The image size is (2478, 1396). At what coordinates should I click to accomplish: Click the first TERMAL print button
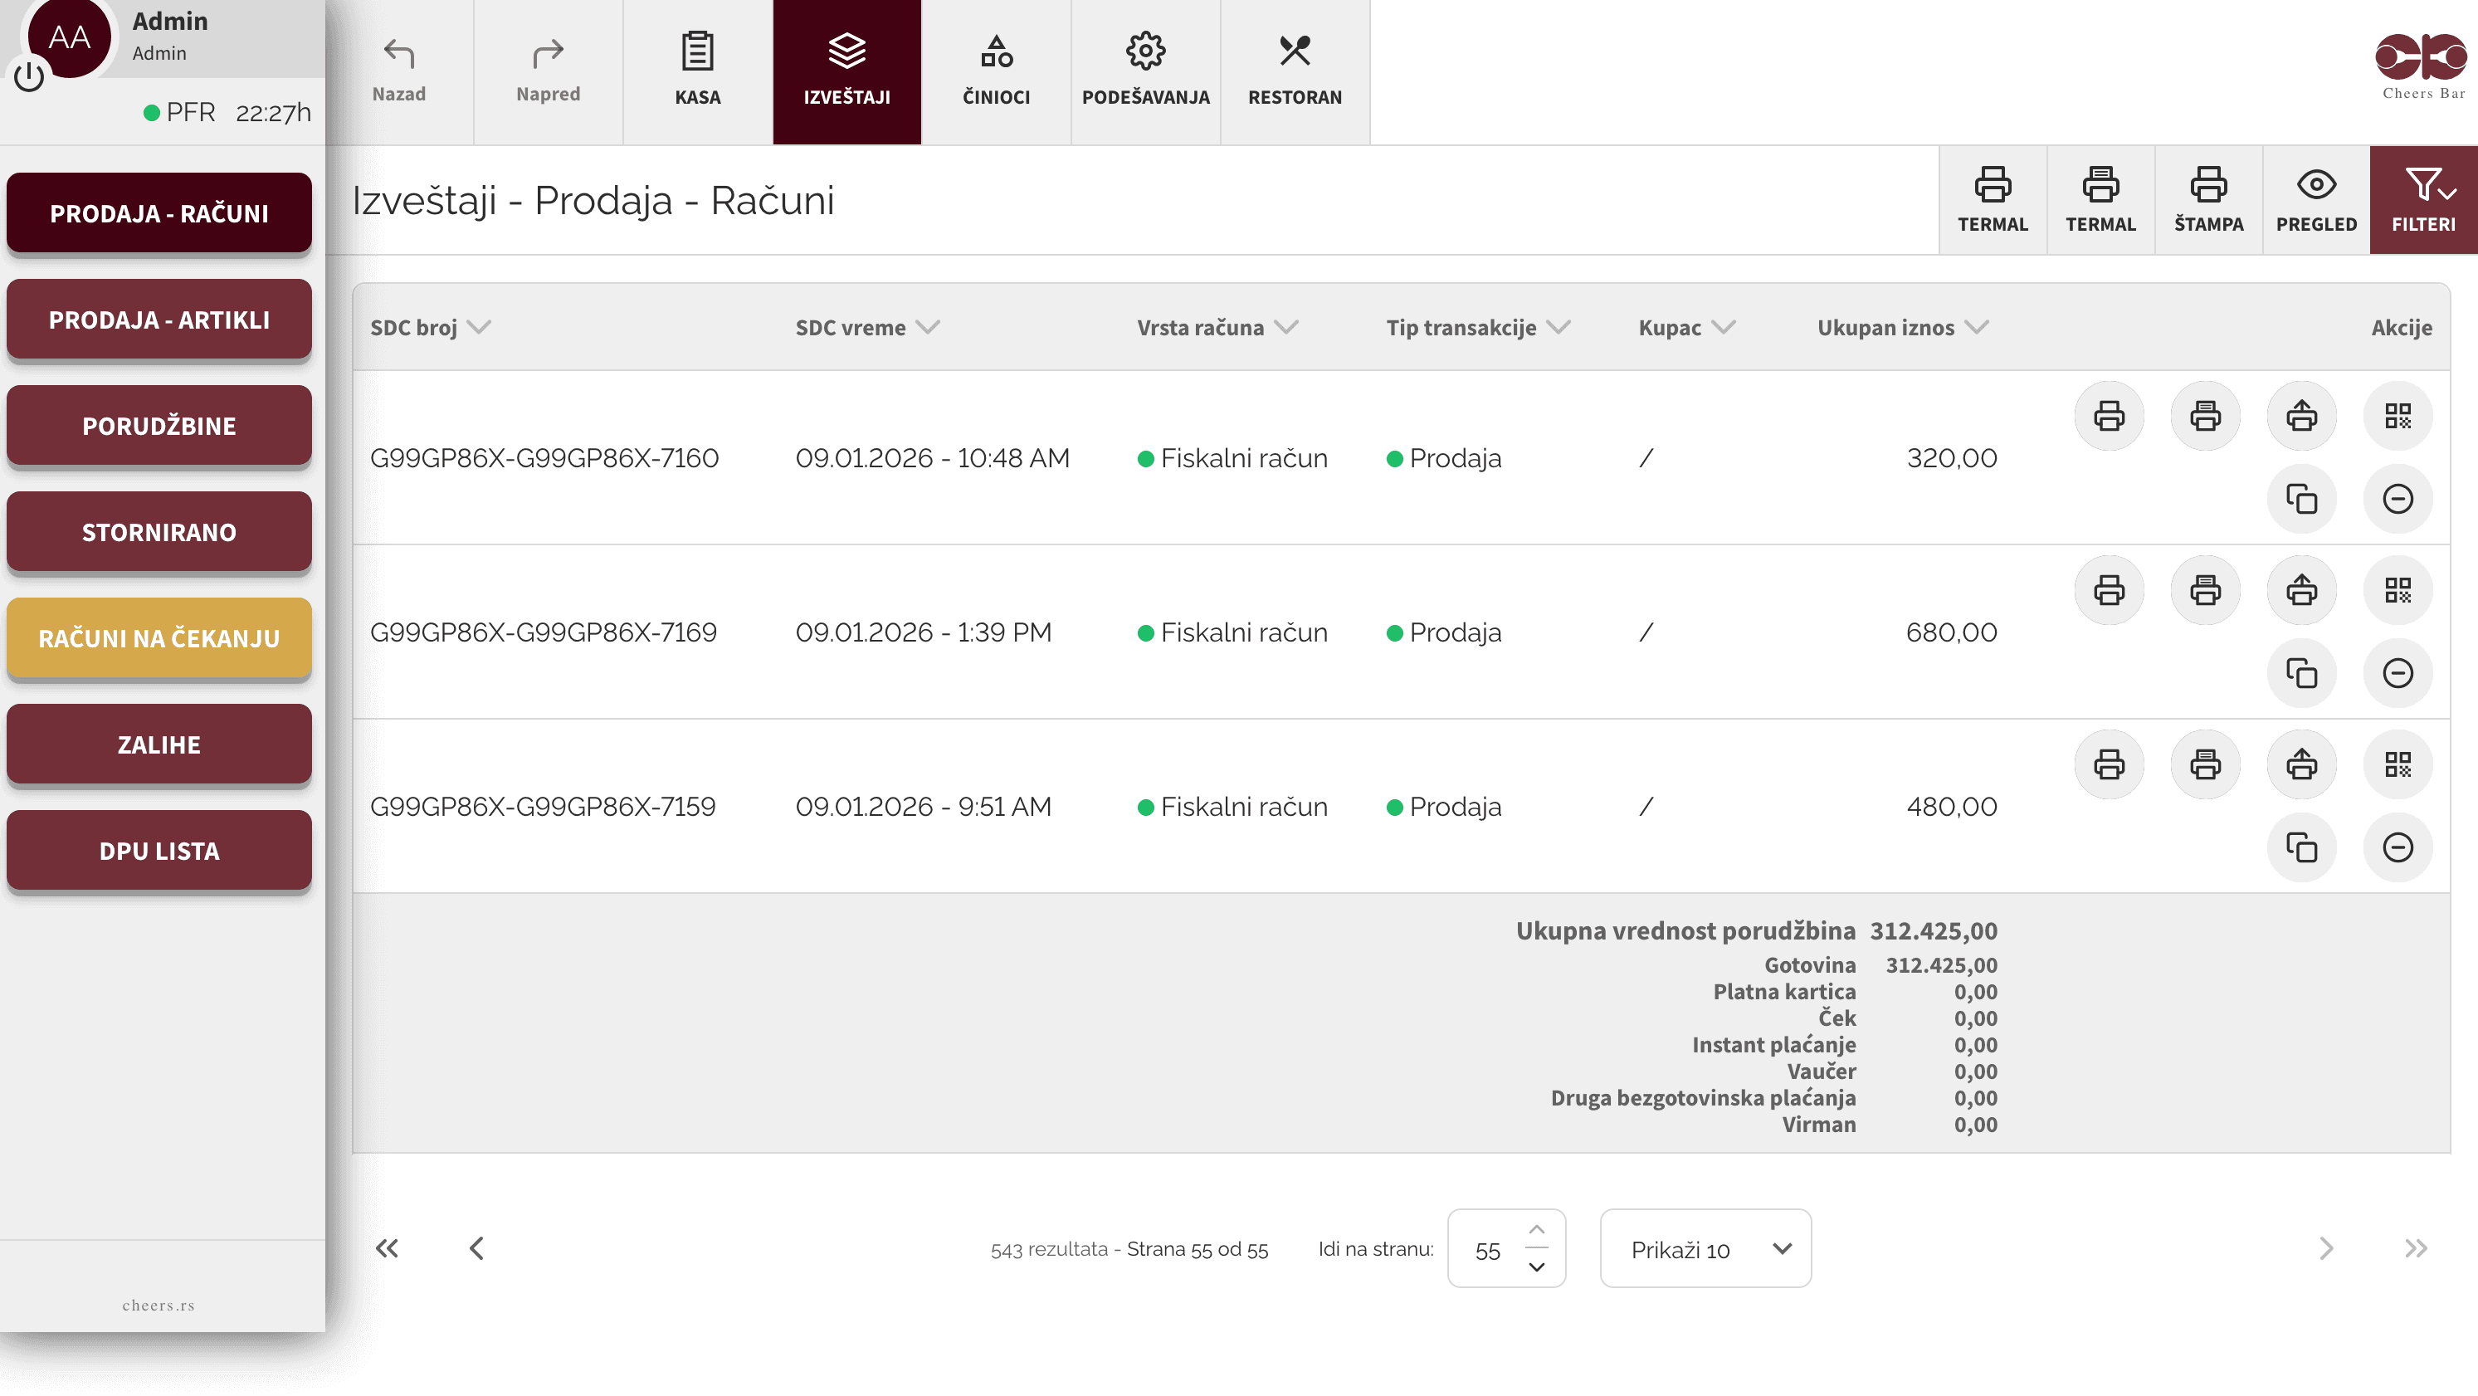point(1993,200)
